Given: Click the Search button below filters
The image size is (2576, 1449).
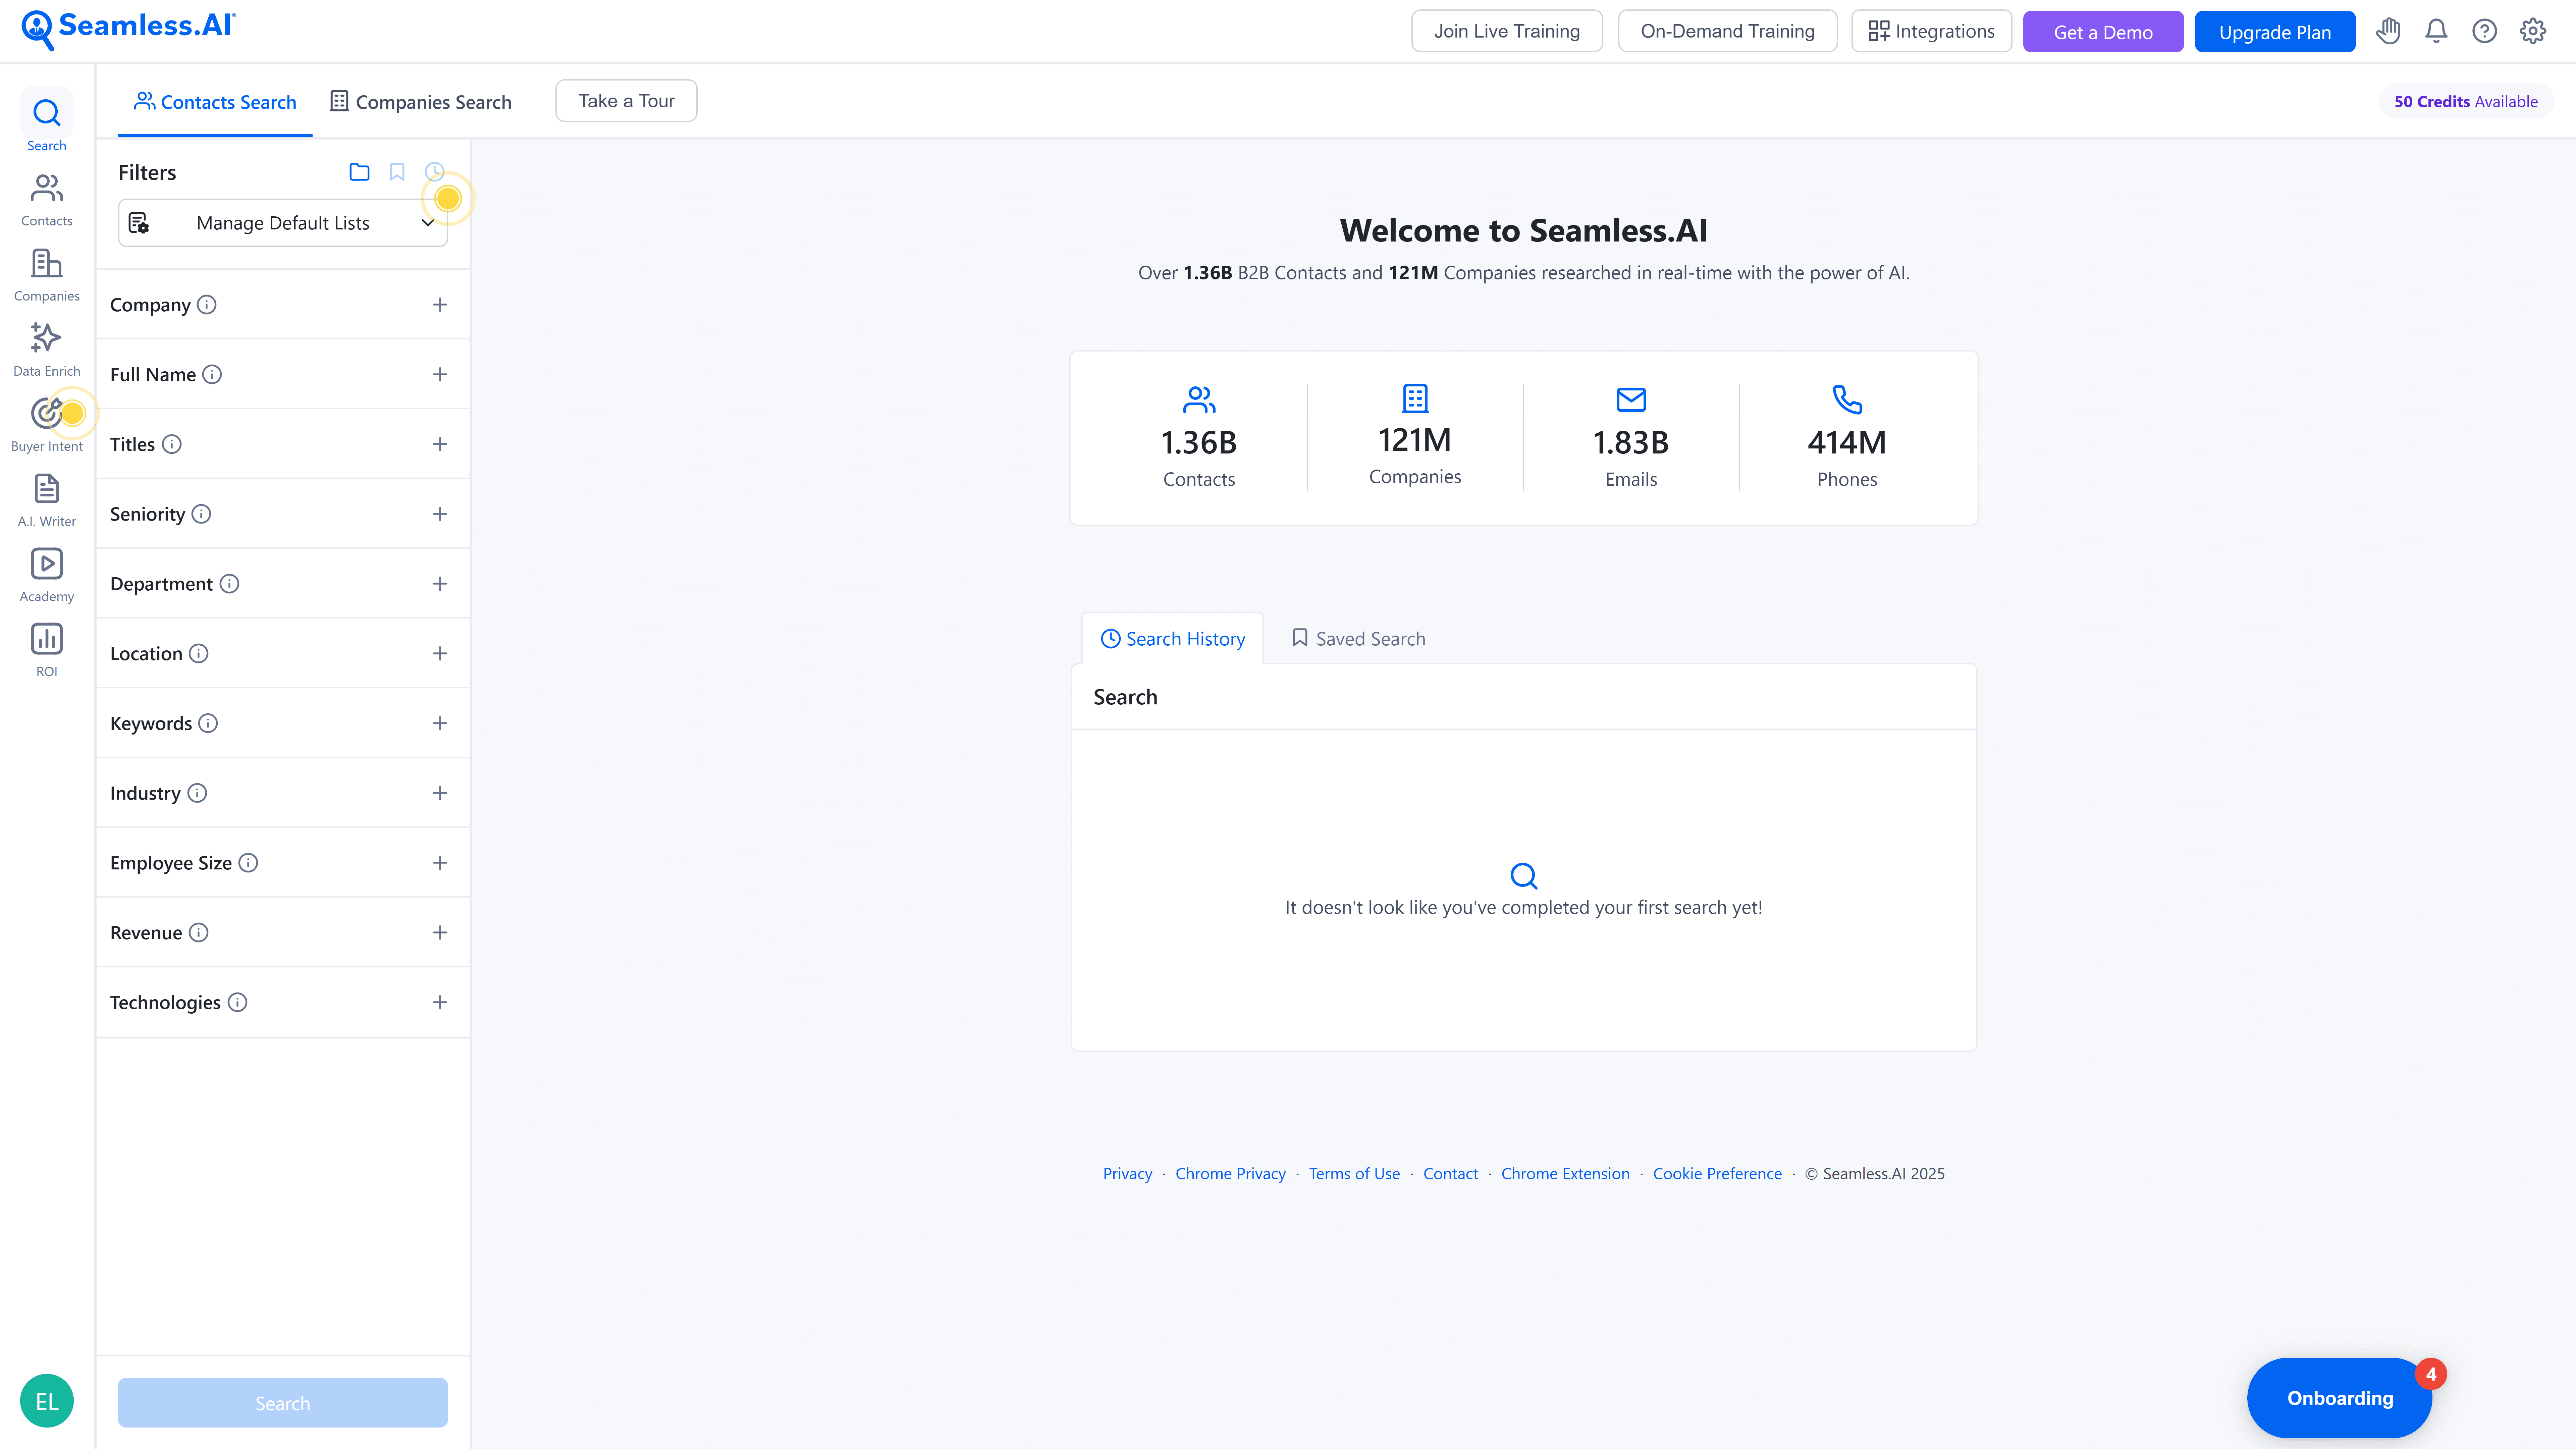Looking at the screenshot, I should (x=283, y=1403).
